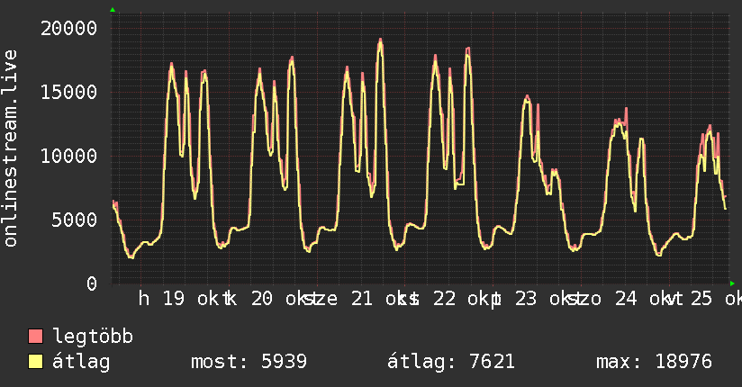Click the '23' date label on x-axis

point(526,299)
